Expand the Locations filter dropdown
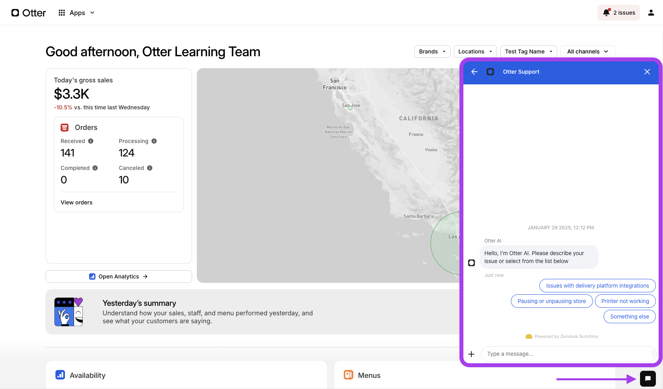Viewport: 663px width, 389px height. pos(475,51)
